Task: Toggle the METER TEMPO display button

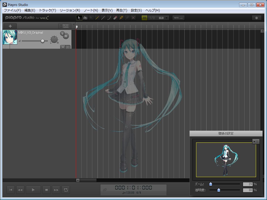Action: [65, 26]
